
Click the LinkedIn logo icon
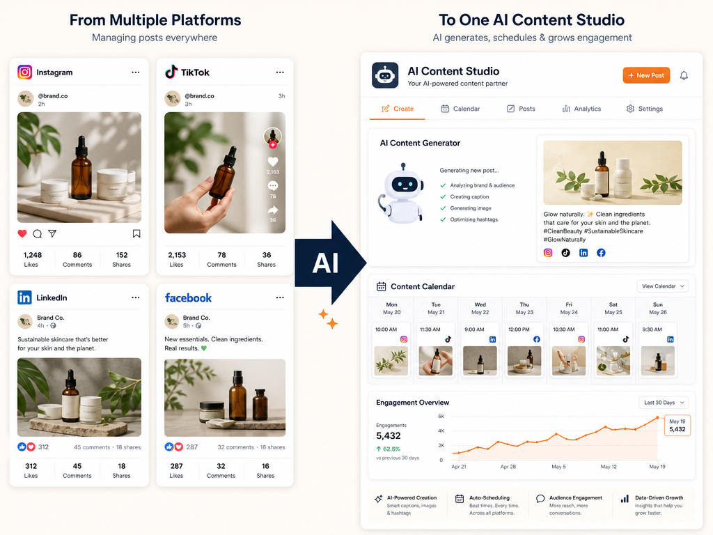click(x=24, y=297)
